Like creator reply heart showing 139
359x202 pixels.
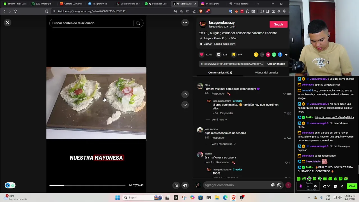point(285,114)
